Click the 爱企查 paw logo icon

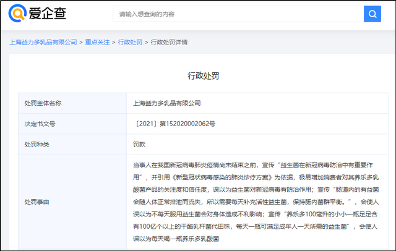point(18,13)
